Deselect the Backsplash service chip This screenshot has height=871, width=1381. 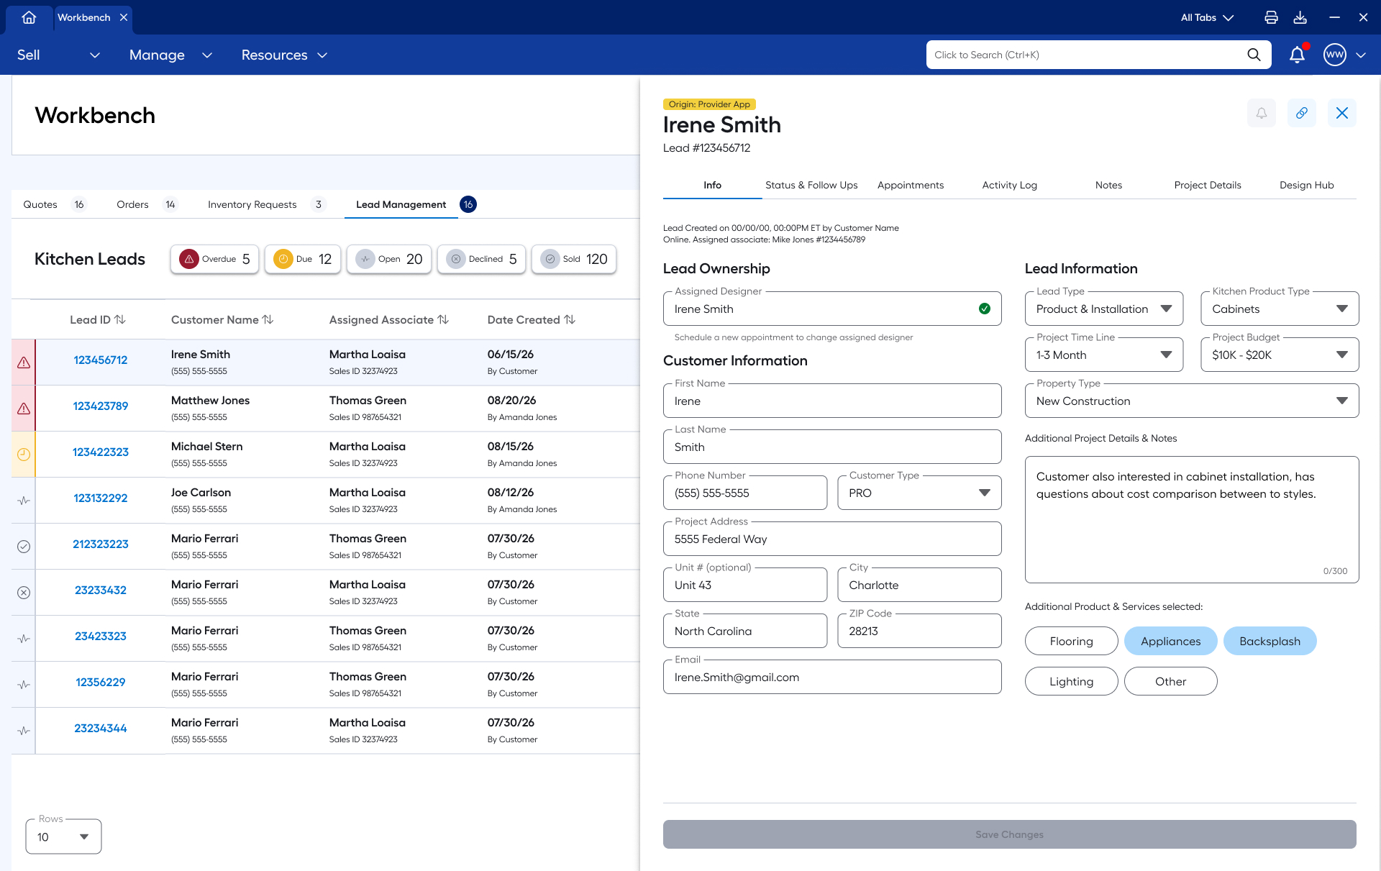[x=1270, y=641]
